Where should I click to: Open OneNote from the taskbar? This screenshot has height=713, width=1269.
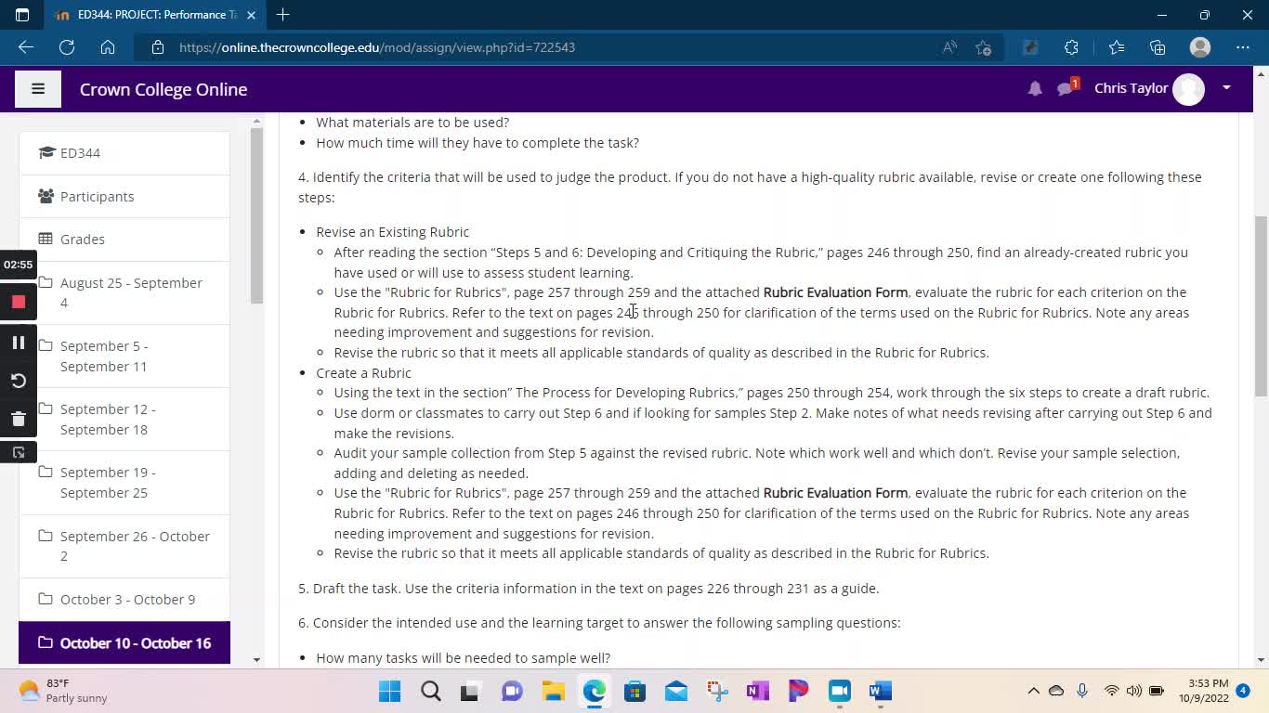point(757,691)
